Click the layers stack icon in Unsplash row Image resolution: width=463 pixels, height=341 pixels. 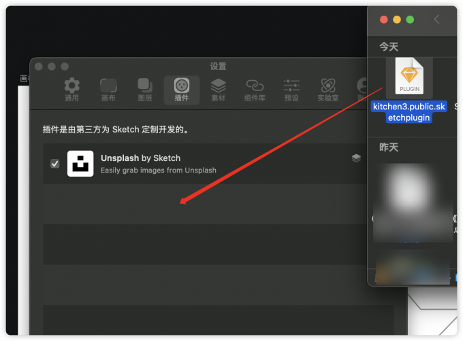coord(356,158)
